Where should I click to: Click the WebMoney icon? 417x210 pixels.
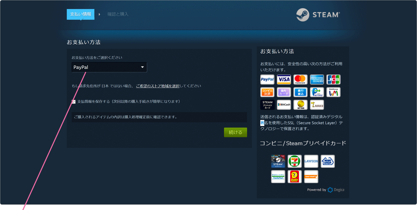point(333,92)
